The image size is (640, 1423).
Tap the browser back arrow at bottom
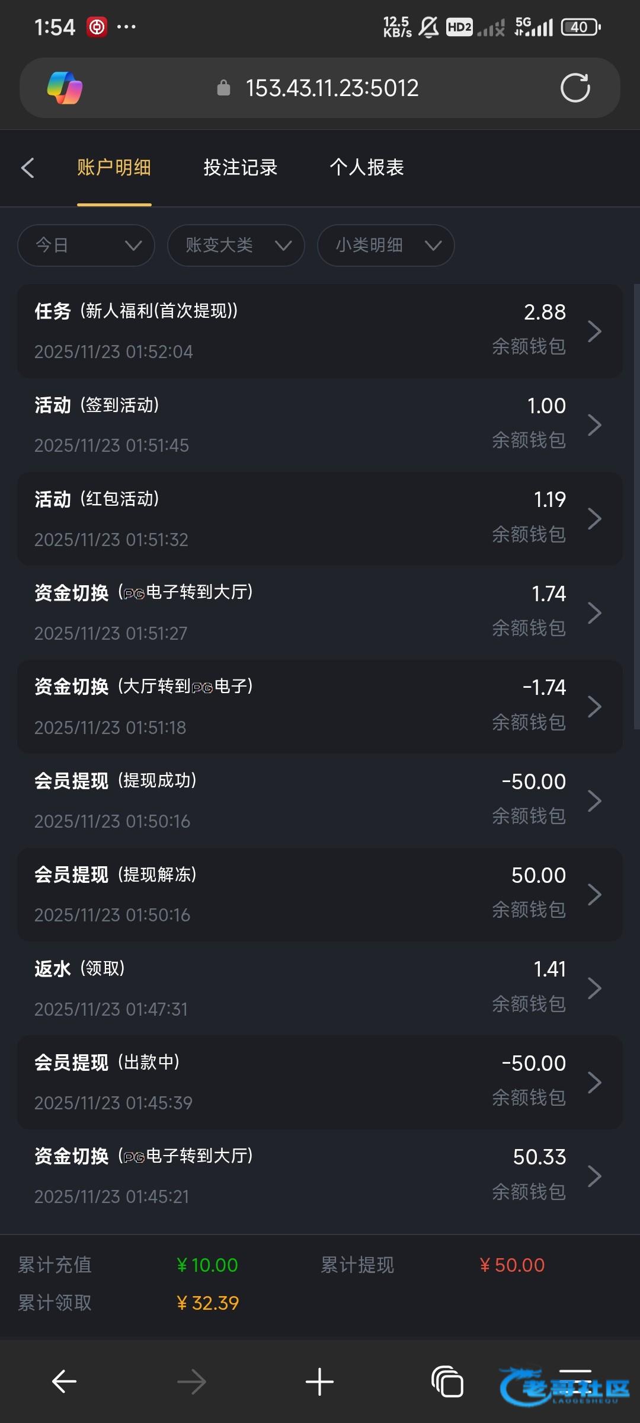(x=64, y=1381)
